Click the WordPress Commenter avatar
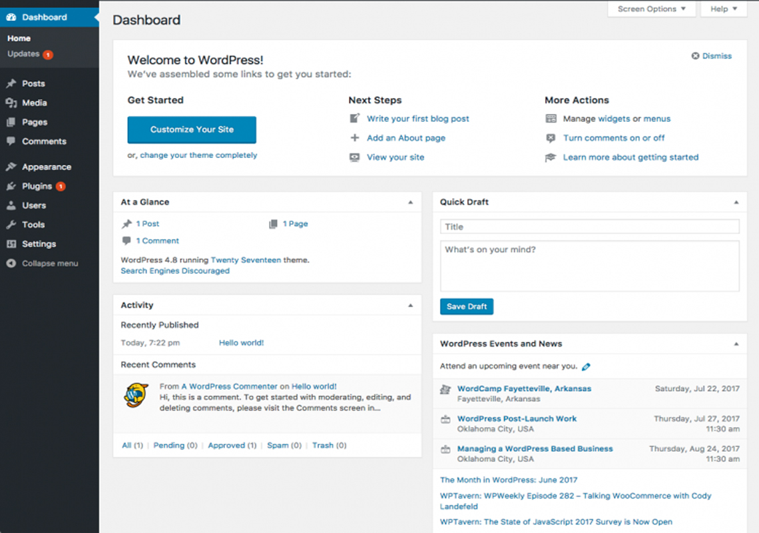The image size is (759, 533). (136, 395)
